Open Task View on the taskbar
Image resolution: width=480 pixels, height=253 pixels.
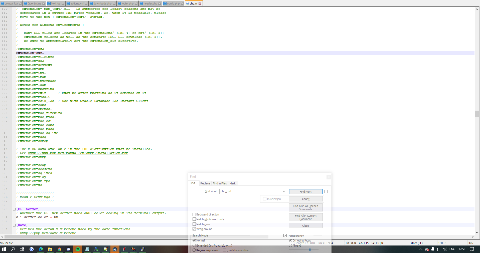tap(22, 249)
